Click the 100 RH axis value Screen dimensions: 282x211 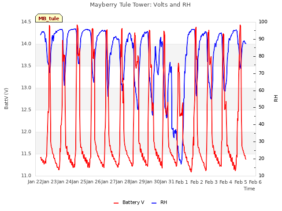pyautogui.click(x=263, y=22)
